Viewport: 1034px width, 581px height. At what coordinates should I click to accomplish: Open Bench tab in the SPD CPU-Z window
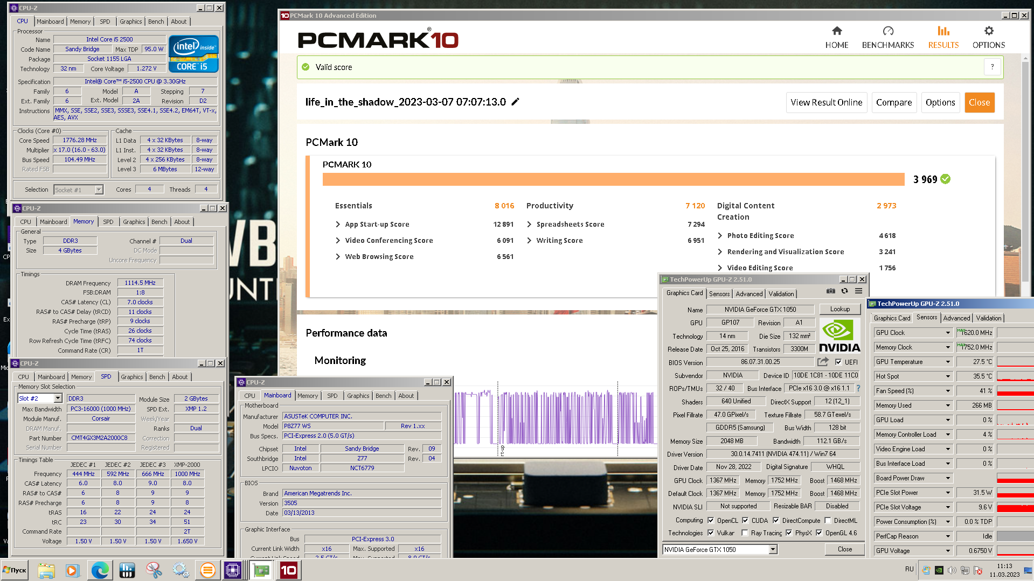(157, 377)
